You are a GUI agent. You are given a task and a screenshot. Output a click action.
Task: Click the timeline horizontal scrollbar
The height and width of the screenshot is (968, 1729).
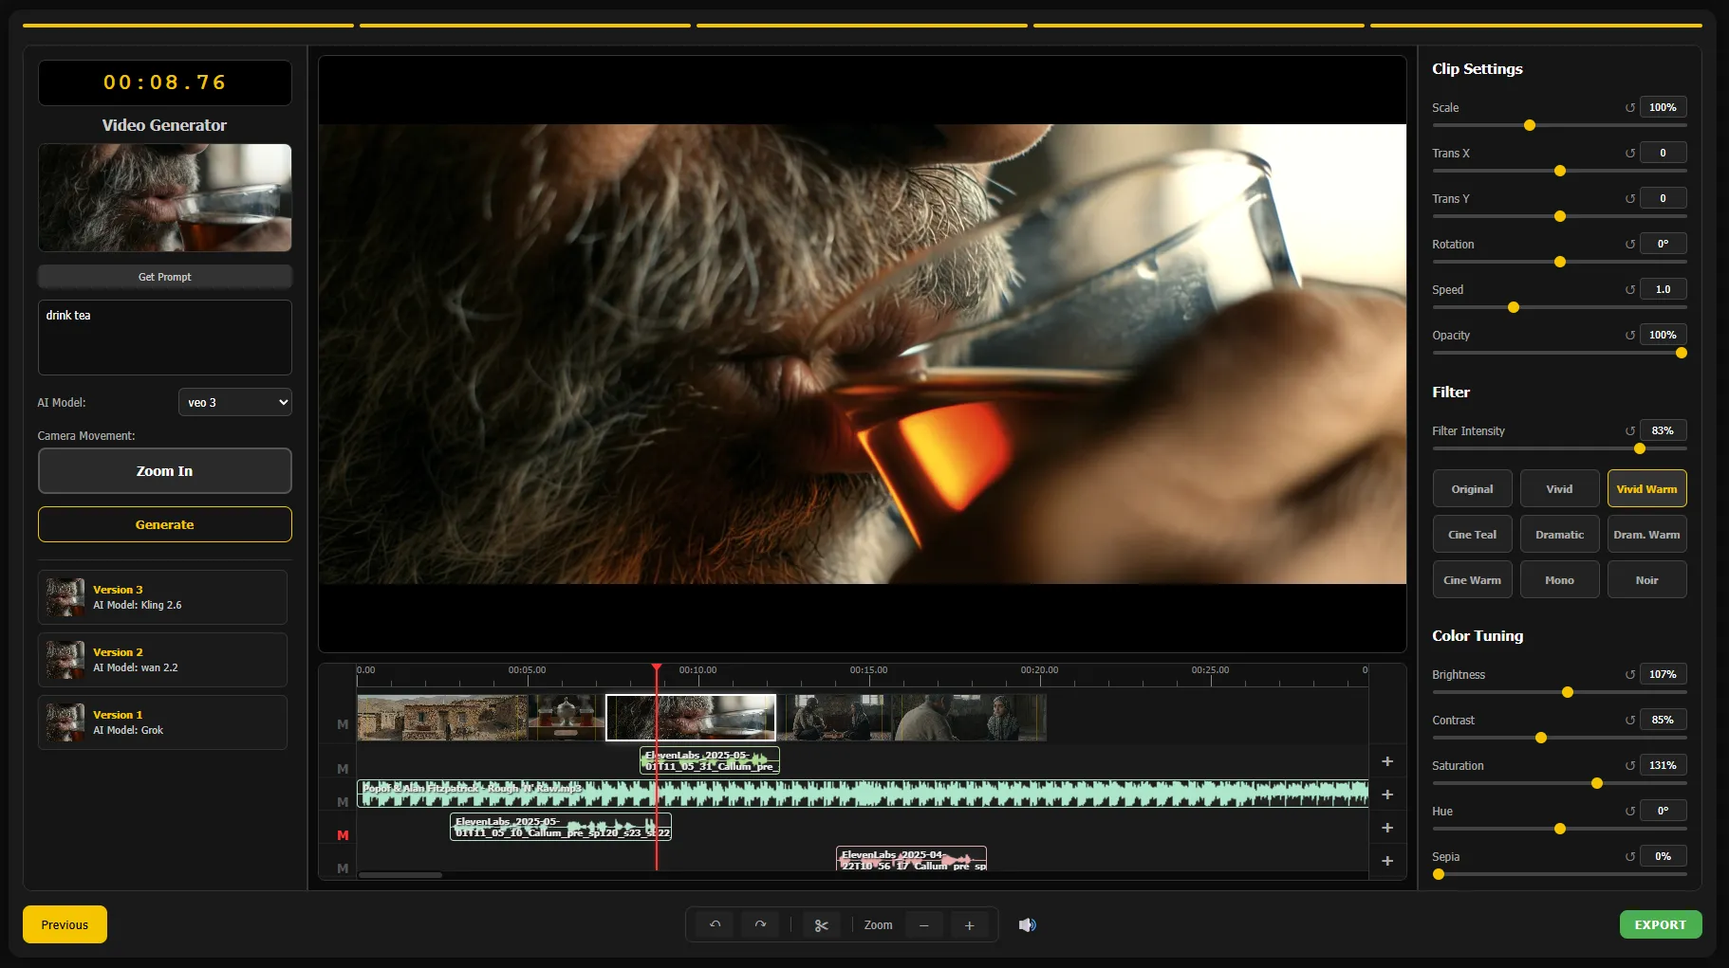[x=400, y=875]
